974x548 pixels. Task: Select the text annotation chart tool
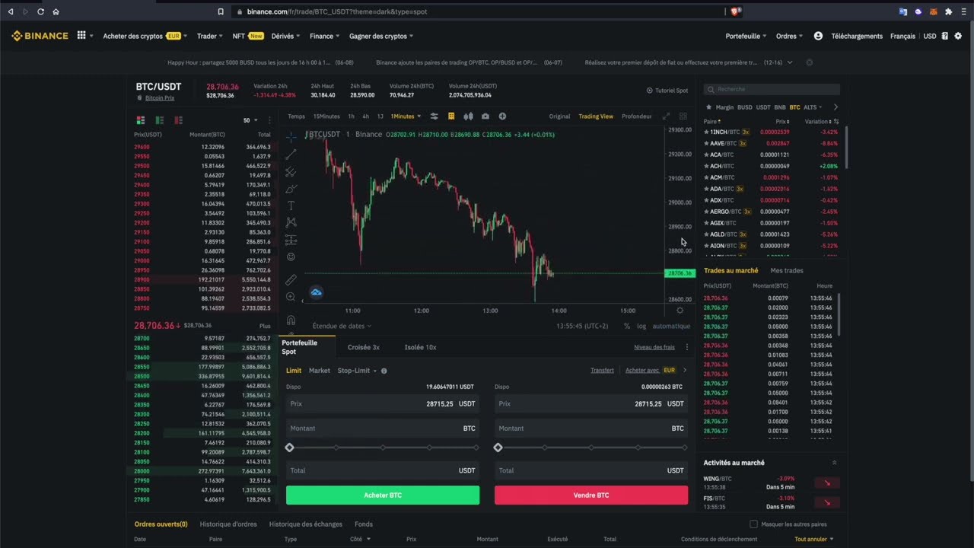pyautogui.click(x=291, y=205)
